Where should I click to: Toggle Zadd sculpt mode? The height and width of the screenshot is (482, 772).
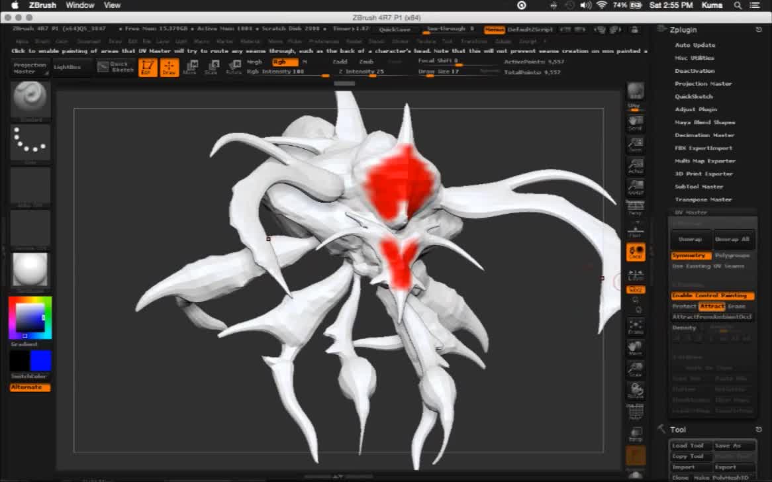point(340,62)
